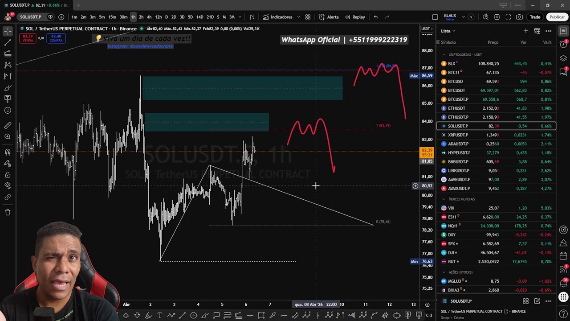
Task: Select XRPUSDT.P row in watchlist
Action: click(x=497, y=135)
